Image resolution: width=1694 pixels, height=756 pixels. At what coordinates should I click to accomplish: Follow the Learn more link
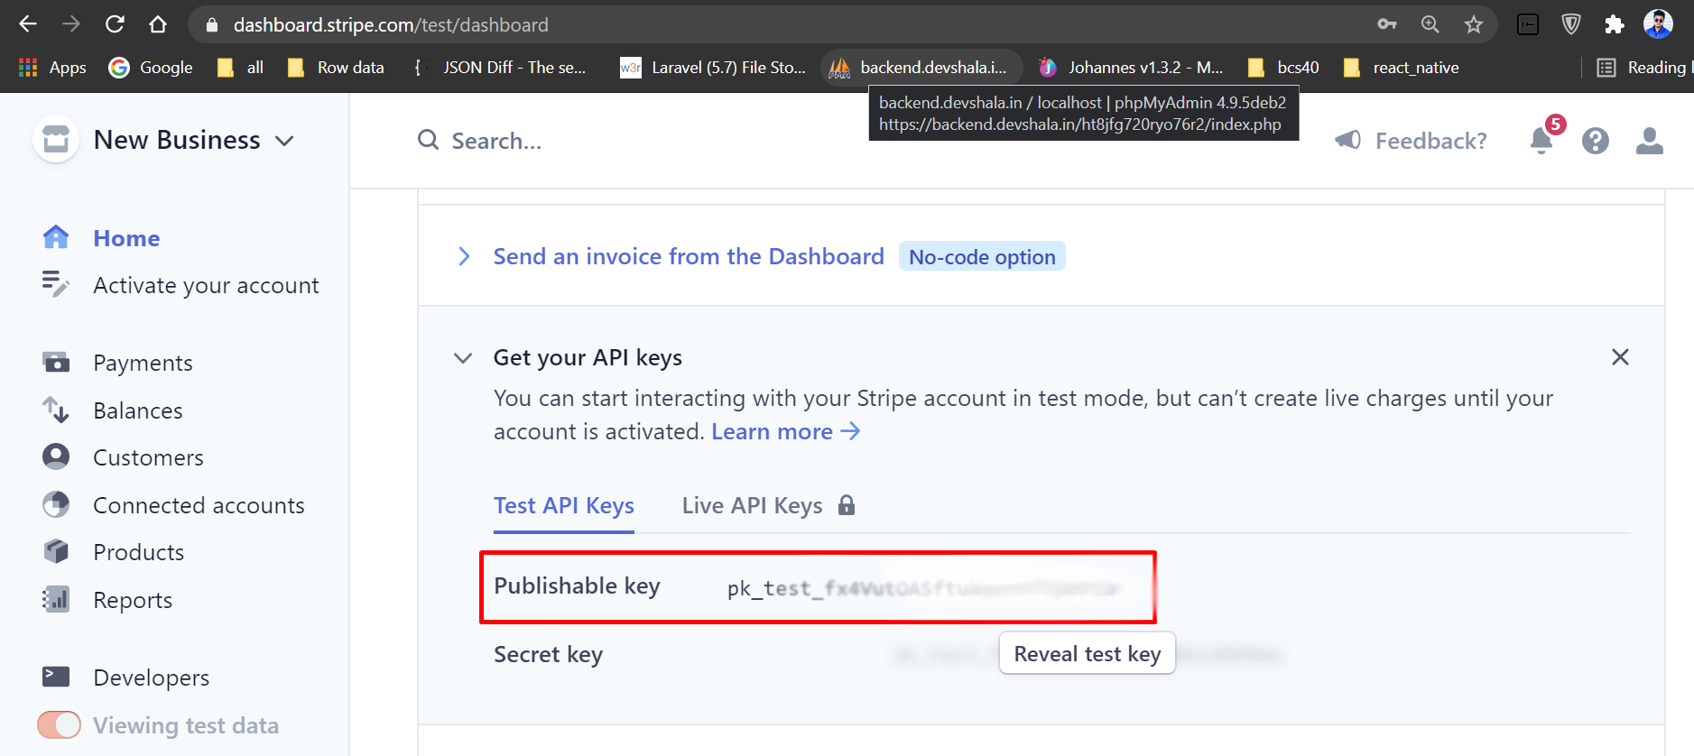(x=786, y=431)
